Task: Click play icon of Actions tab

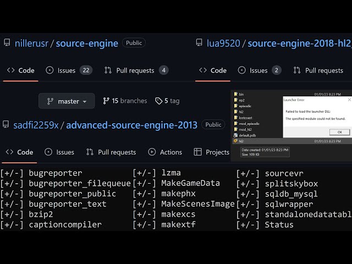Action: [152, 152]
